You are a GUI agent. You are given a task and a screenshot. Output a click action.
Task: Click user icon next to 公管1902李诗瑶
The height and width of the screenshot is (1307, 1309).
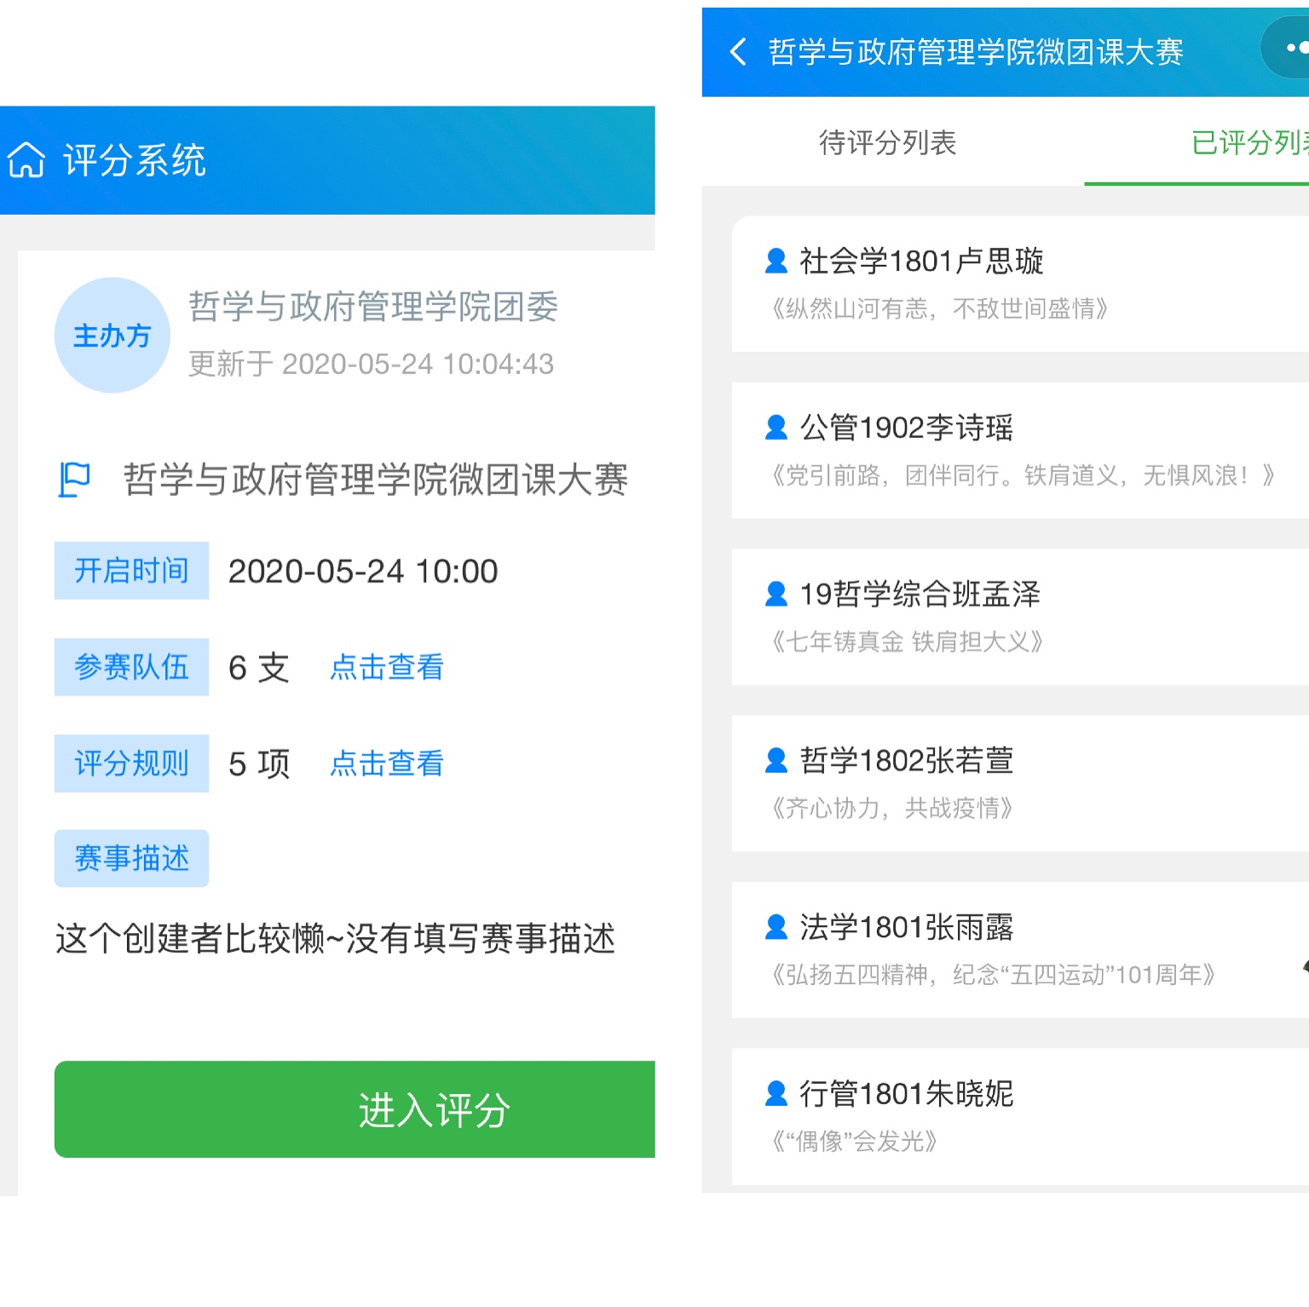(776, 428)
